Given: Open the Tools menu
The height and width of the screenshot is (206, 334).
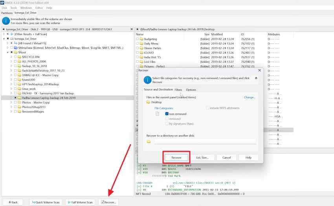Looking at the screenshot, I should pyautogui.click(x=14, y=8).
